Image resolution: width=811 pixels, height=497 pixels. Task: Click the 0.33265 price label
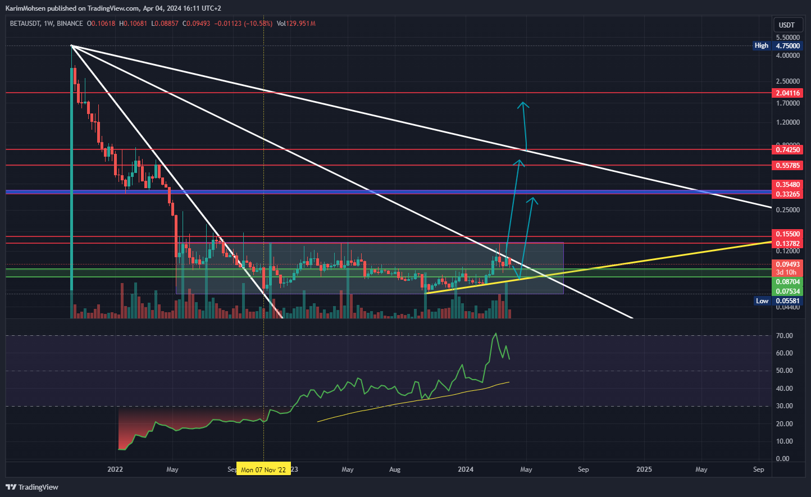coord(787,194)
